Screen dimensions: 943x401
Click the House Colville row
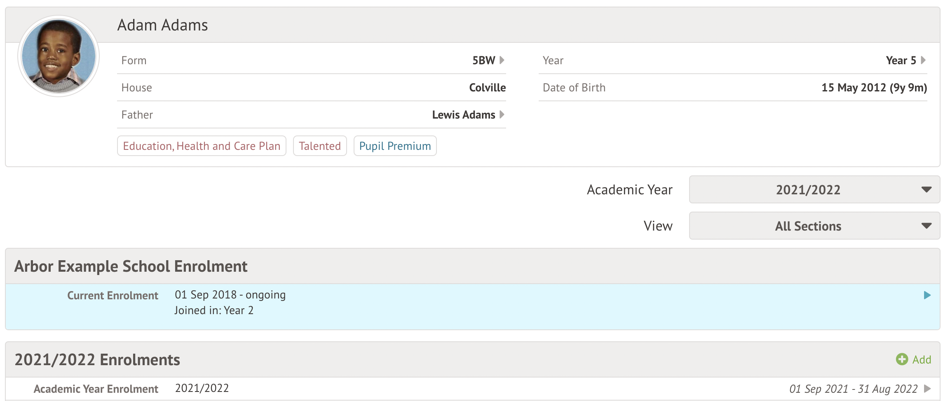point(312,88)
